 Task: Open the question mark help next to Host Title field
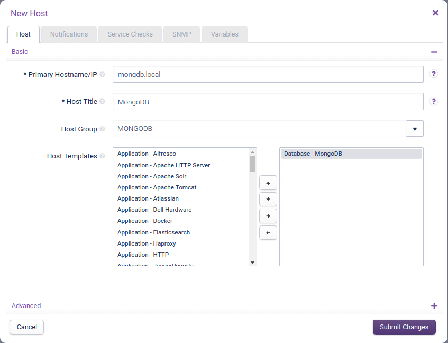pos(434,101)
